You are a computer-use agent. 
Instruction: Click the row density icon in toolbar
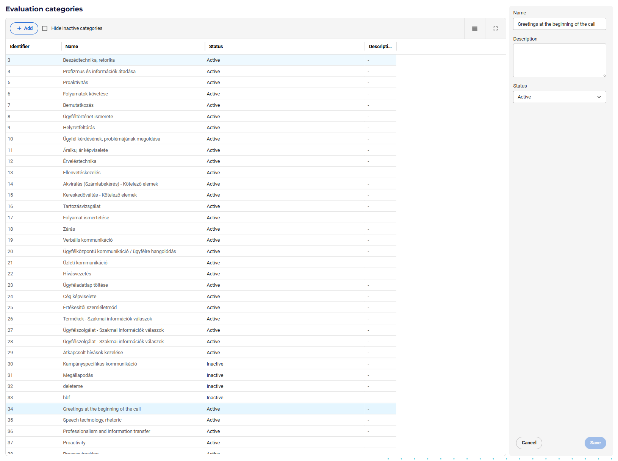[x=474, y=28]
